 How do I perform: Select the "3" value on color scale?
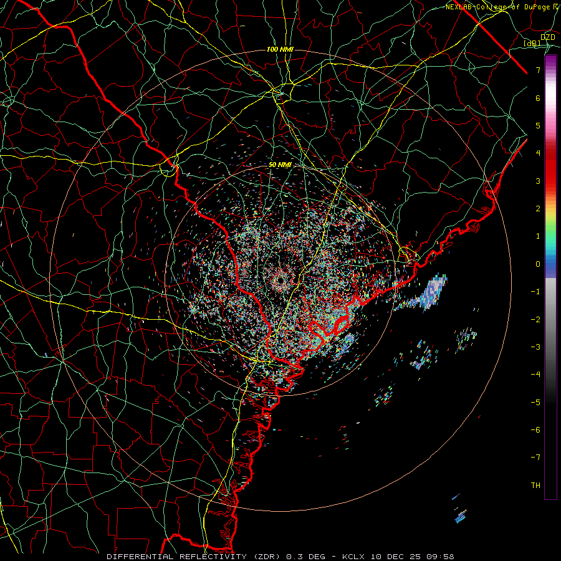point(538,181)
